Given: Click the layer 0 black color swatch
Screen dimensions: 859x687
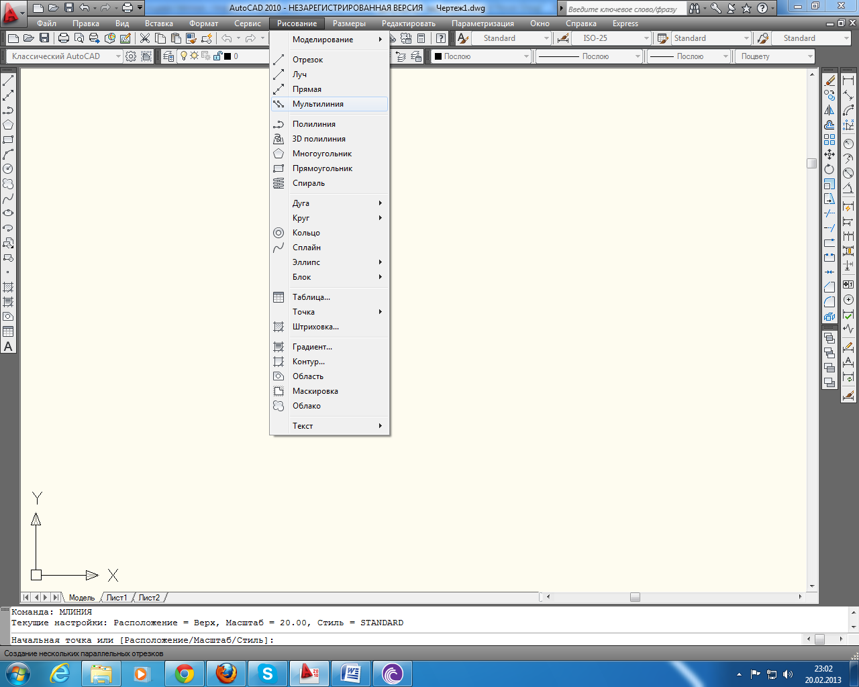Looking at the screenshot, I should [x=227, y=56].
